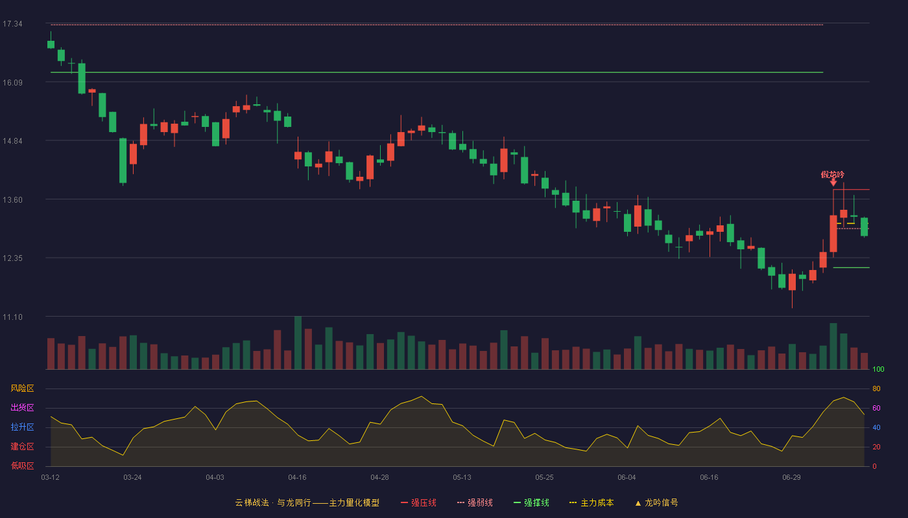Click the 05-13 date label

coord(462,477)
